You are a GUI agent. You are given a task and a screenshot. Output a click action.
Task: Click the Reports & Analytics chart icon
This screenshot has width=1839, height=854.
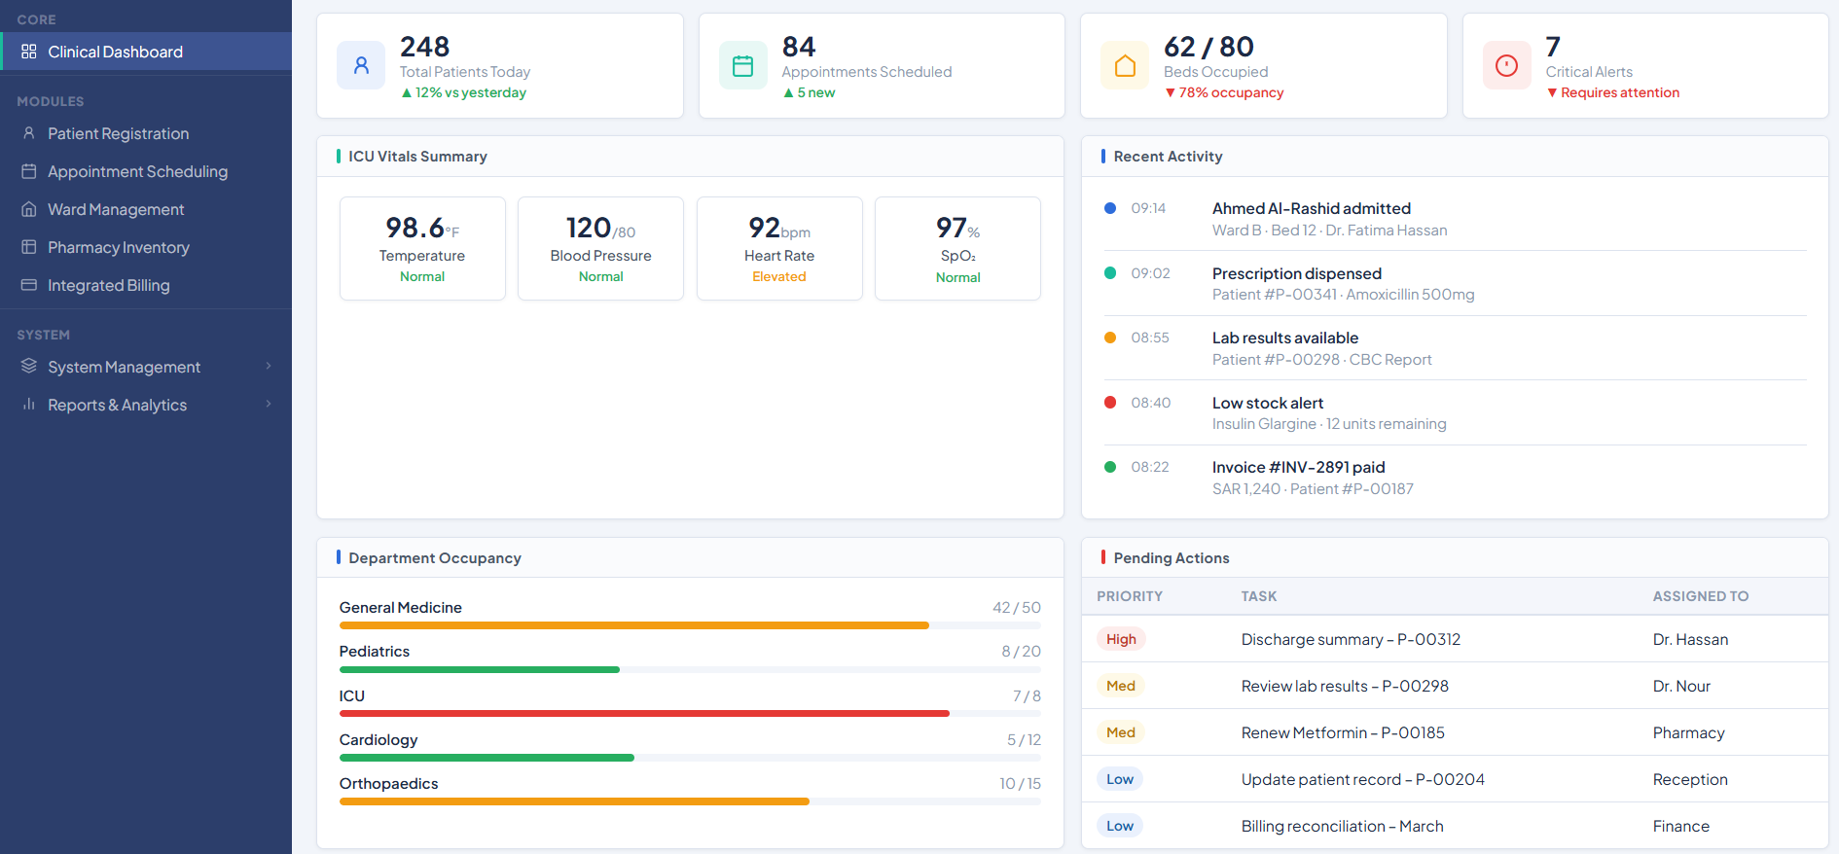coord(29,405)
